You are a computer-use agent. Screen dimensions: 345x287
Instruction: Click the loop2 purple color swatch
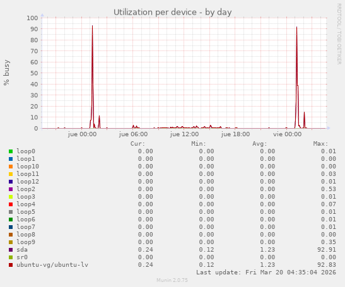pyautogui.click(x=11, y=189)
